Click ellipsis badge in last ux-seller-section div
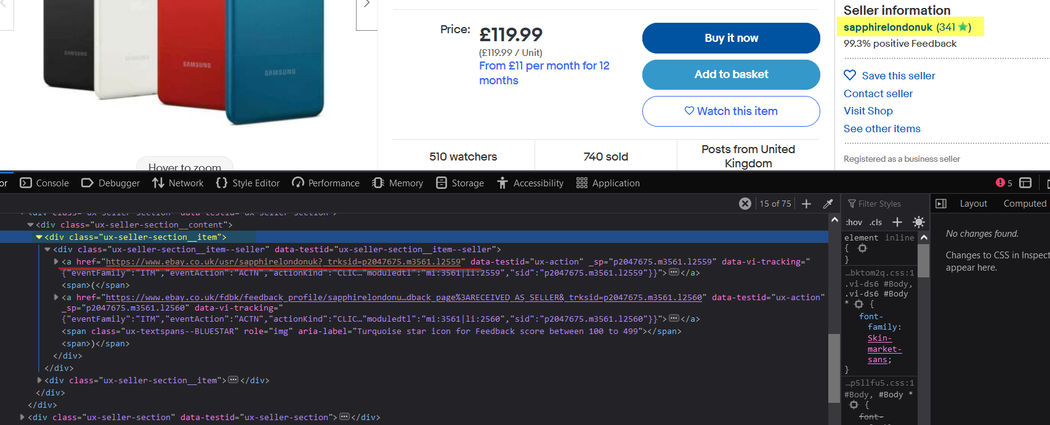This screenshot has width=1050, height=425. [344, 416]
